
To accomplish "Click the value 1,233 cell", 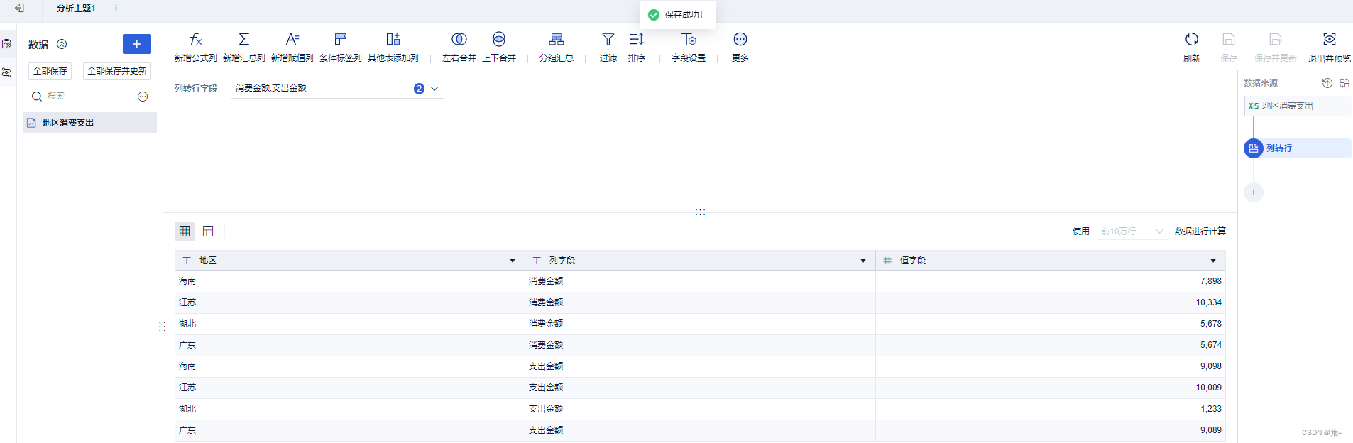I will point(1051,409).
